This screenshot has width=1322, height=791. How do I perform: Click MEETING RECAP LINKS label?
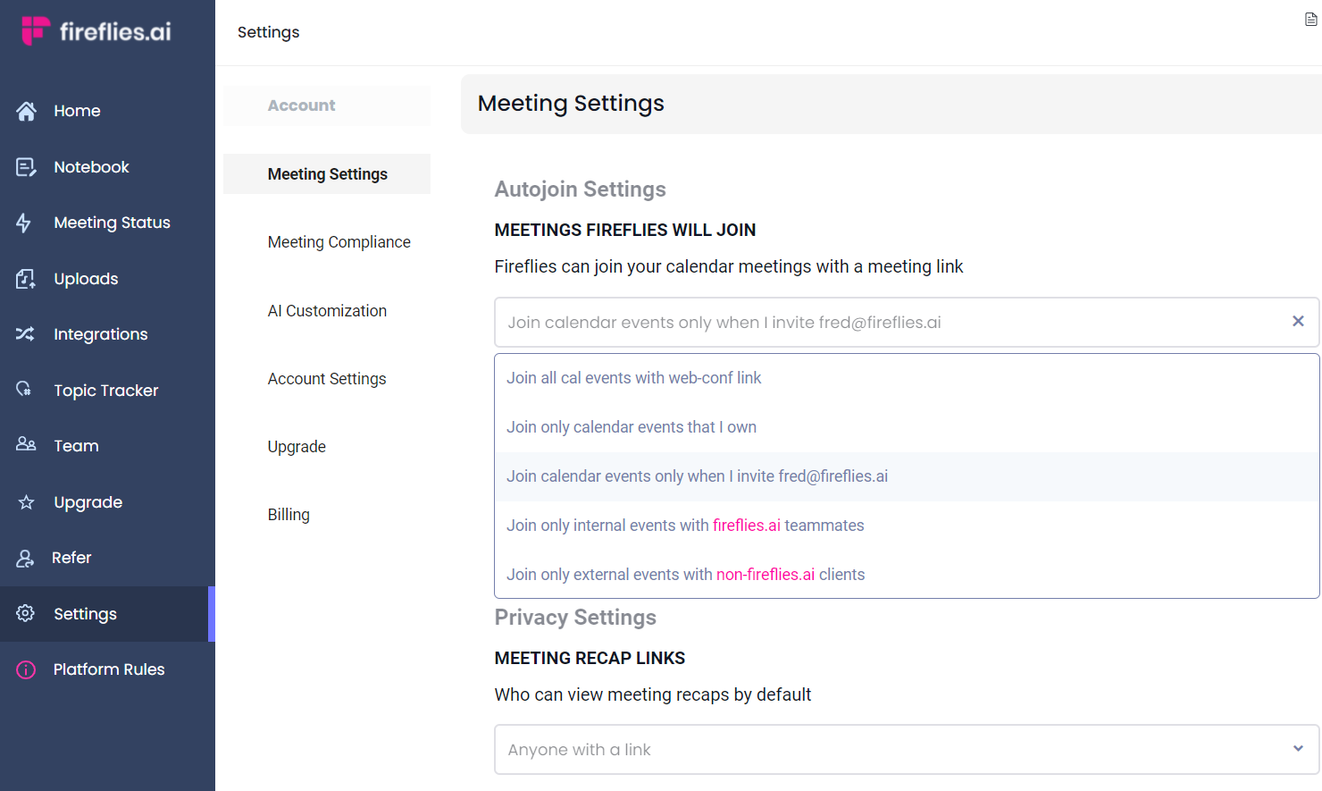pos(590,658)
